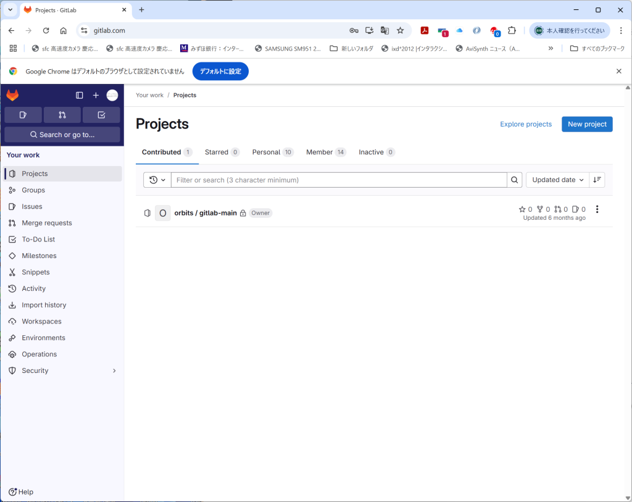Select the Contributed tab
The width and height of the screenshot is (632, 502).
(x=167, y=153)
